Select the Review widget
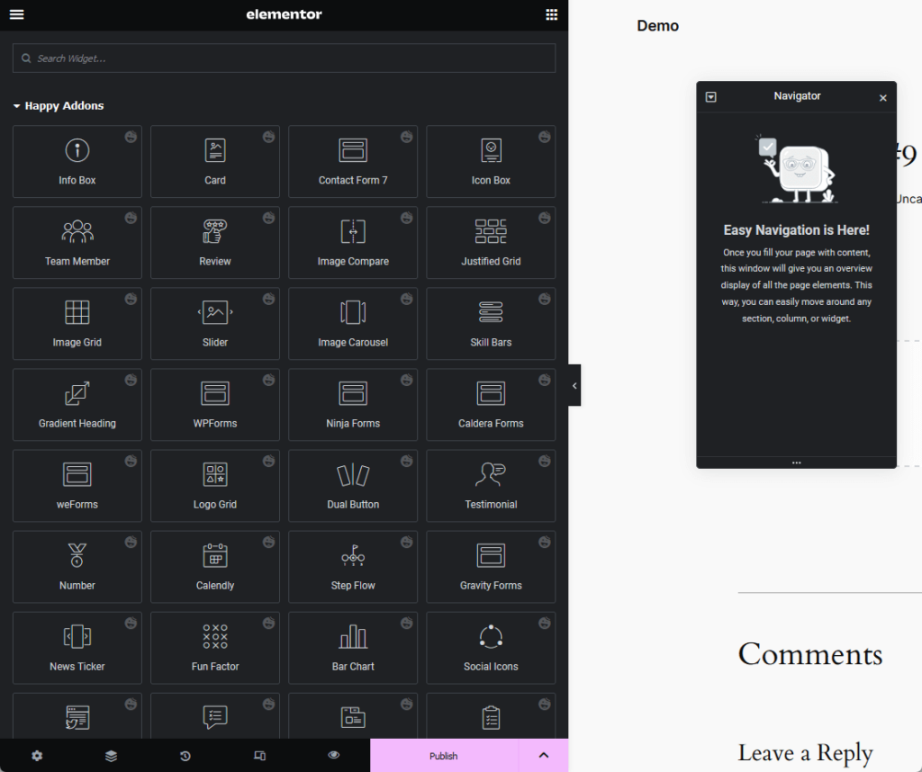The height and width of the screenshot is (772, 922). 215,243
